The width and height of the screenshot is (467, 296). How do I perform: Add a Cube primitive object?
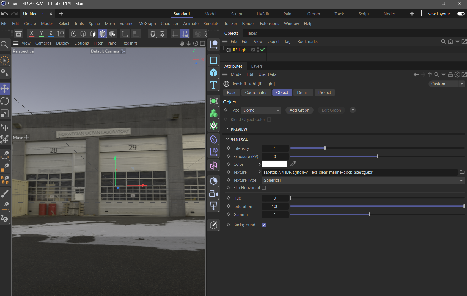tap(213, 73)
